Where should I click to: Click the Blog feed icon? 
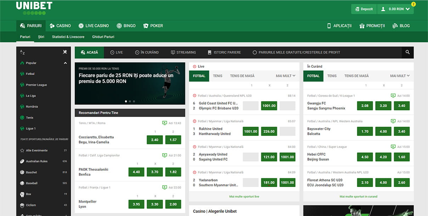click(395, 26)
